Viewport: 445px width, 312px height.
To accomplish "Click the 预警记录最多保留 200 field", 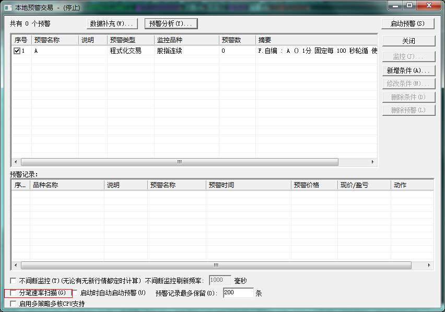I will (238, 293).
